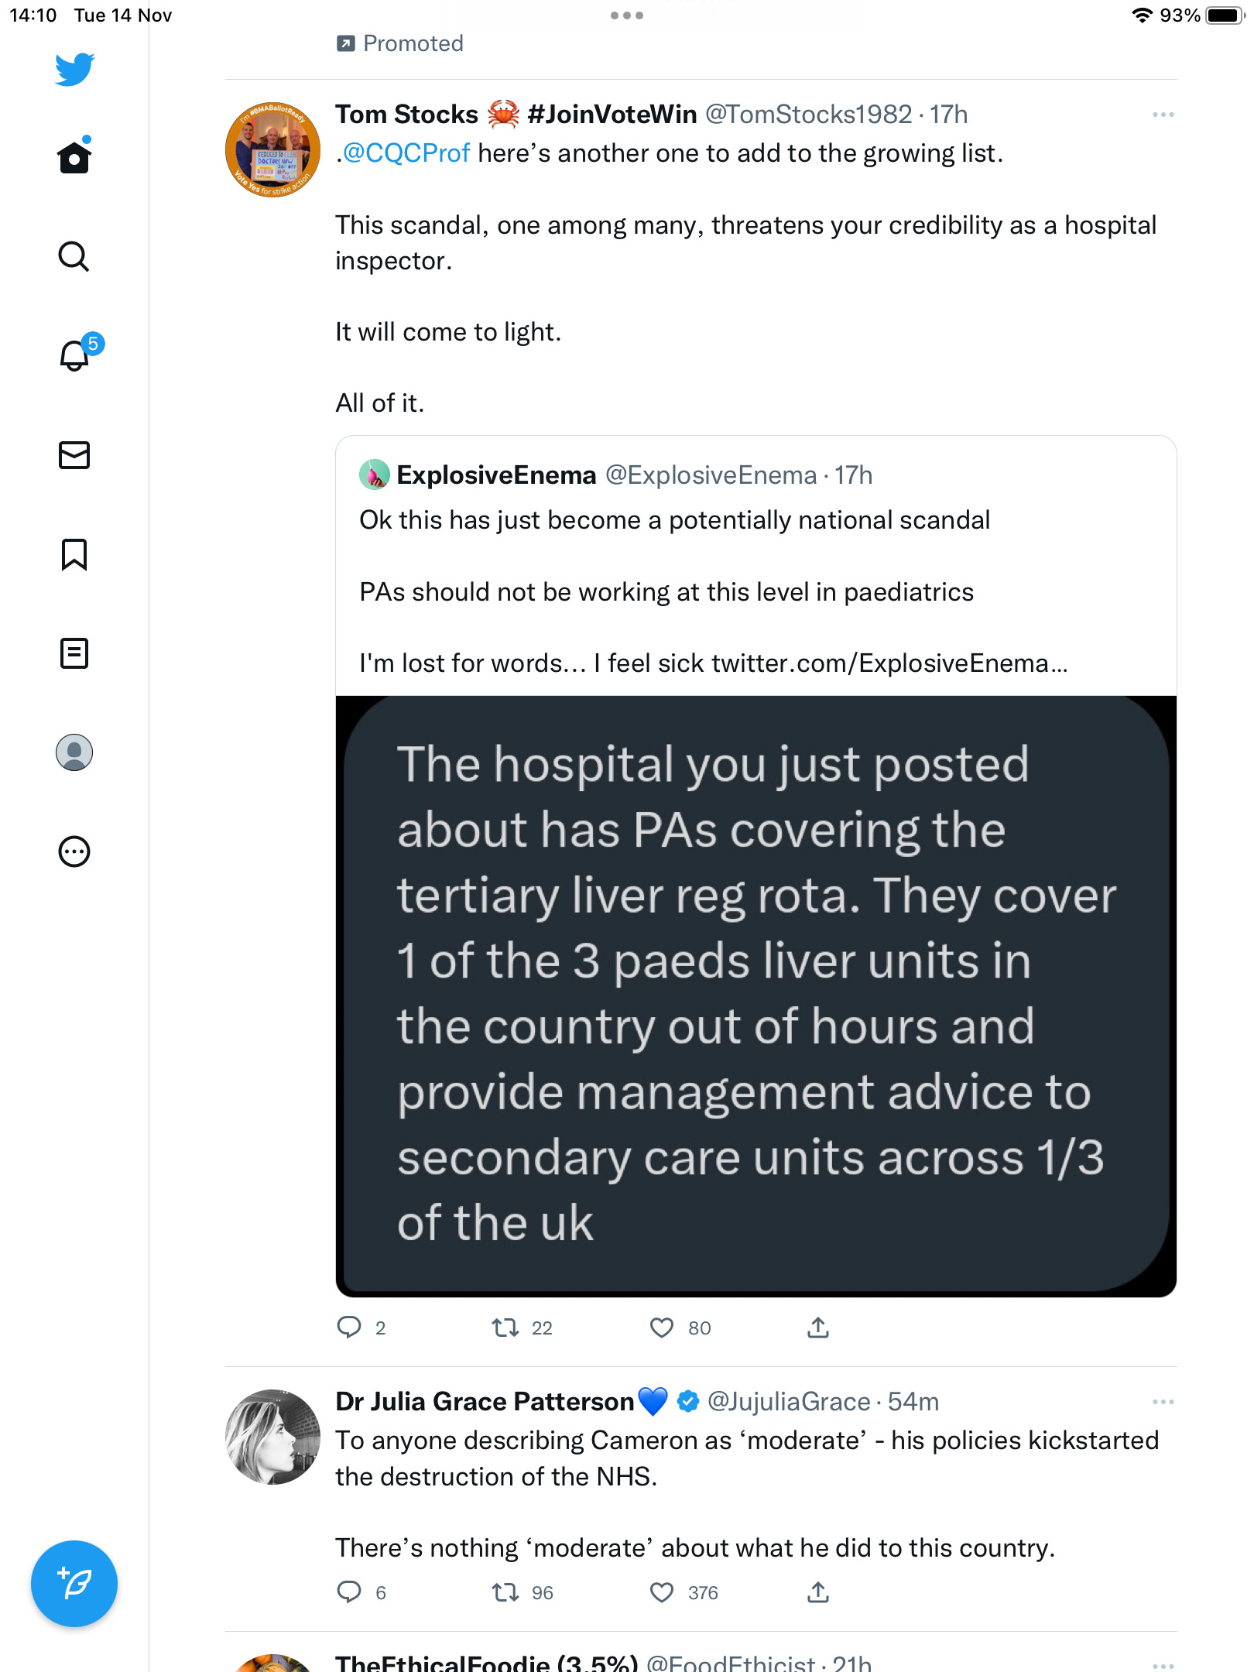Open the quoted ExplosiveEnema tweet

coord(755,565)
